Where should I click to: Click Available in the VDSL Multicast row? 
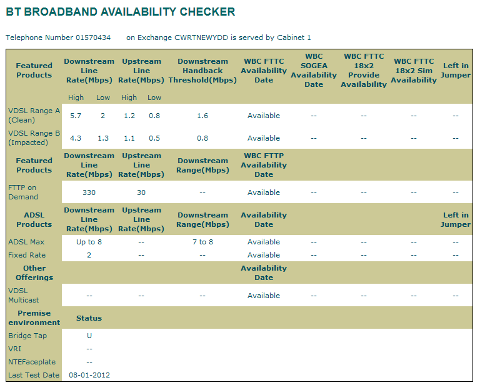pyautogui.click(x=264, y=296)
